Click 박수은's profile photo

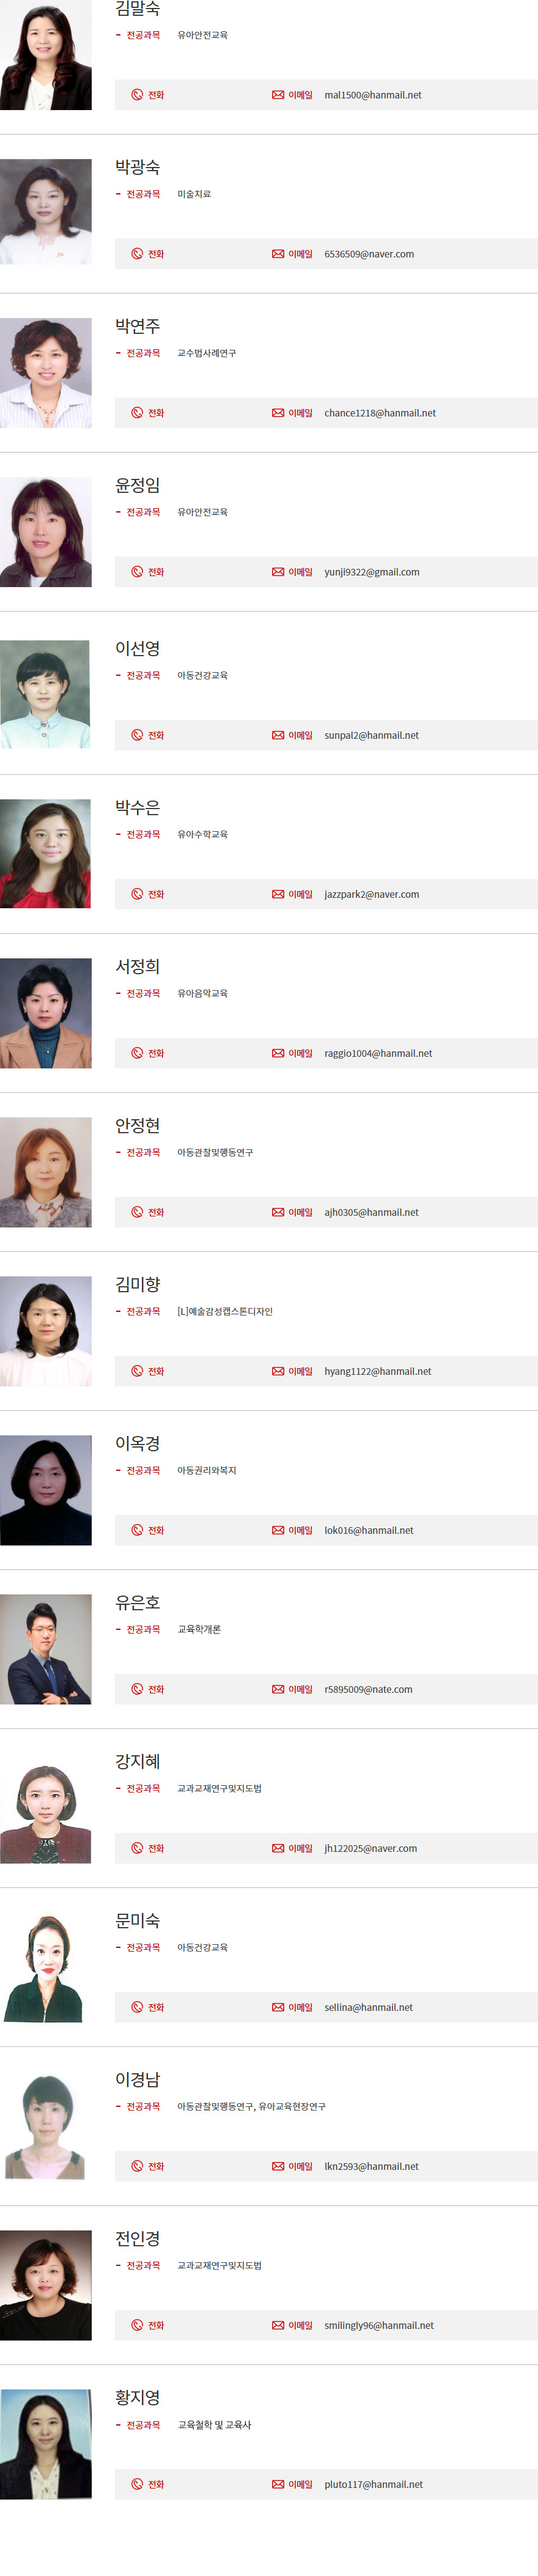(46, 853)
